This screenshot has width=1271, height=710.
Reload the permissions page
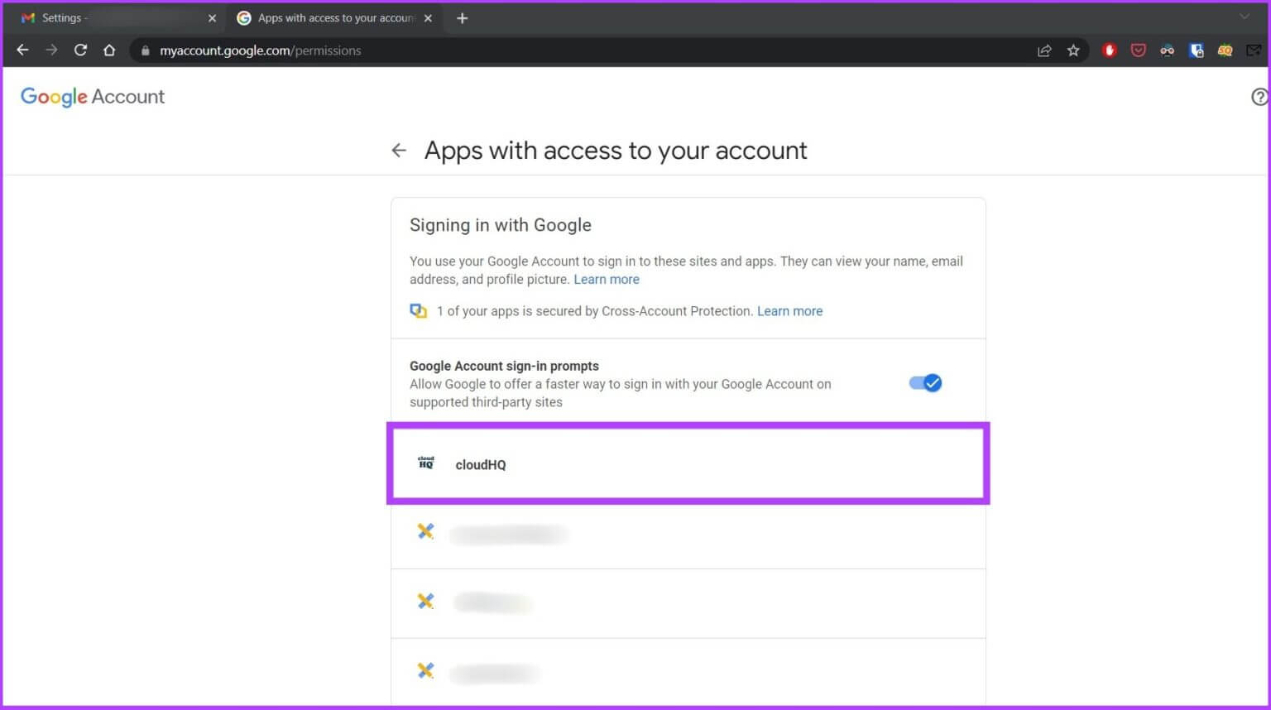click(80, 50)
